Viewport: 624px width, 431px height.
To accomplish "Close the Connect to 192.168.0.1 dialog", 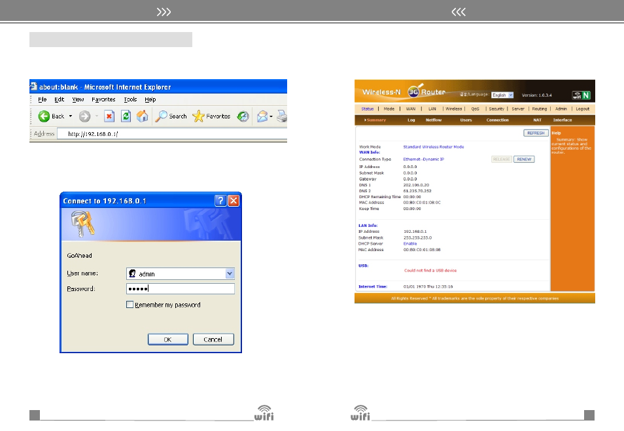I will [x=234, y=201].
